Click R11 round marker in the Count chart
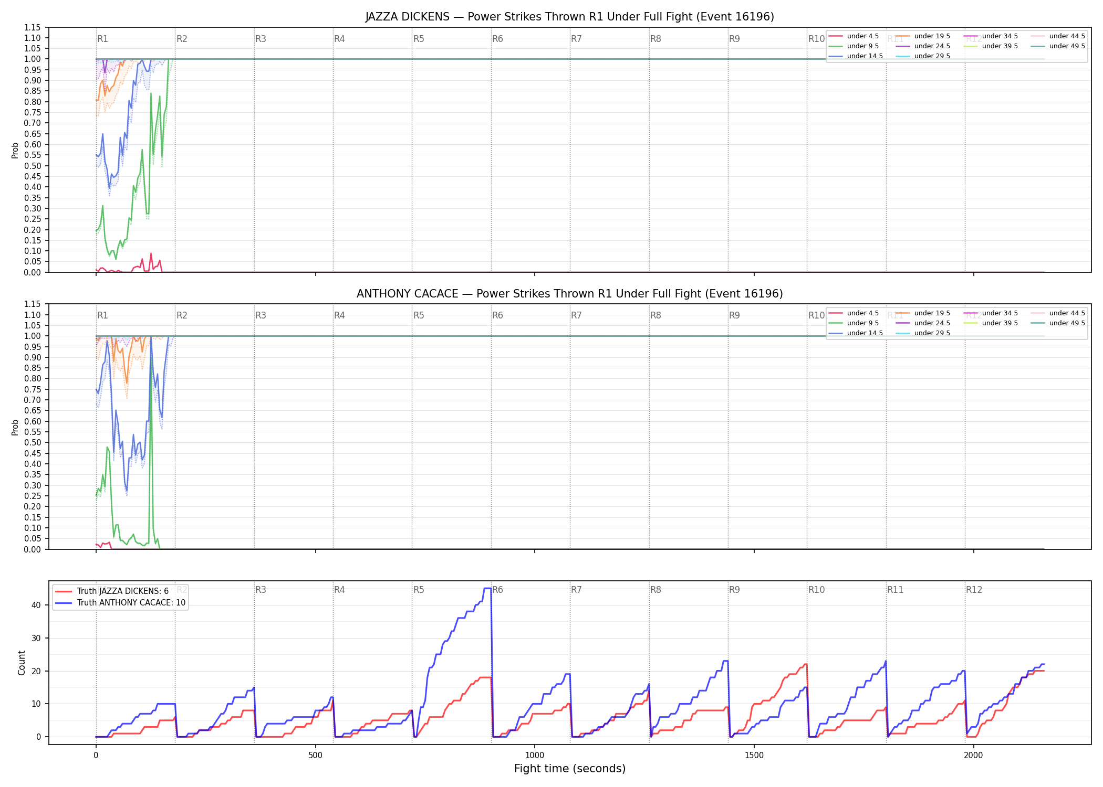 pos(896,590)
